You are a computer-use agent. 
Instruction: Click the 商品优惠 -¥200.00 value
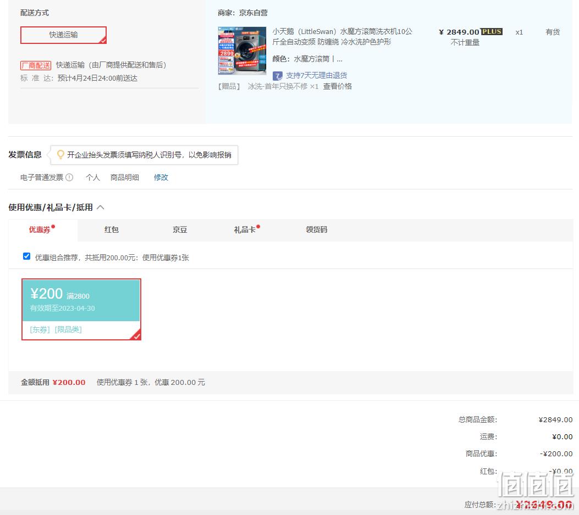556,454
